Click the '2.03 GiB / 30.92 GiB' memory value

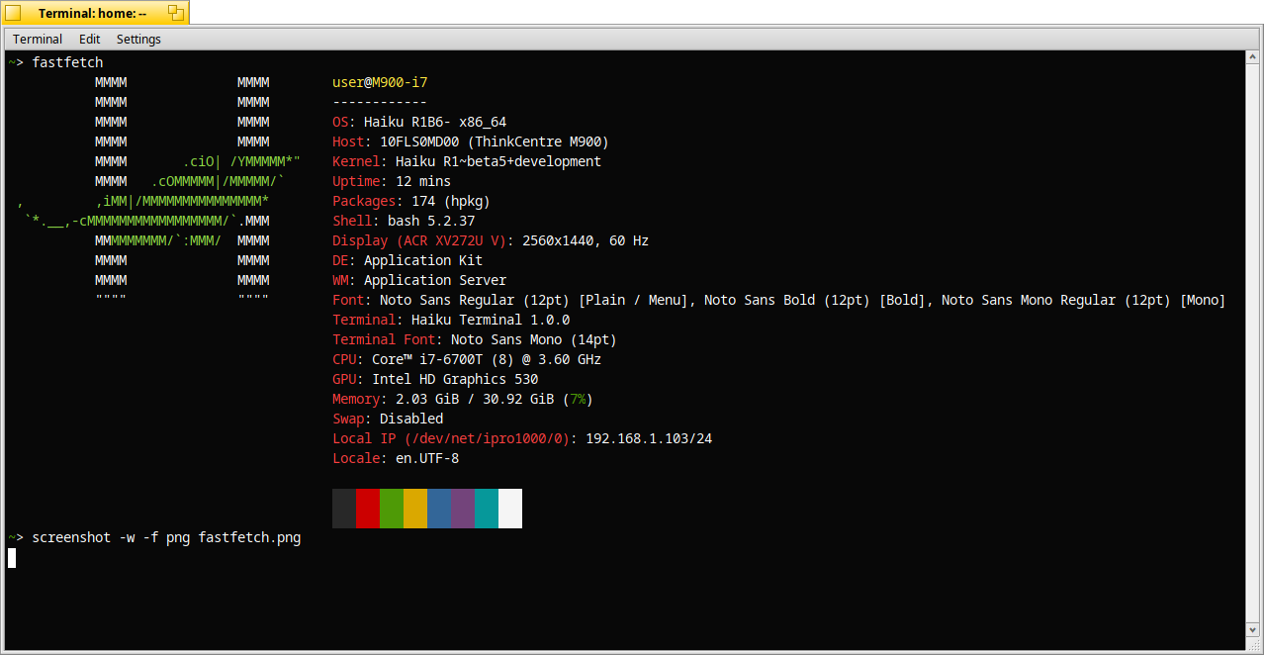[x=475, y=399]
